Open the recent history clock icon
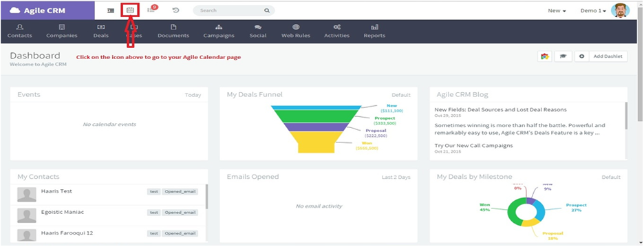 175,10
